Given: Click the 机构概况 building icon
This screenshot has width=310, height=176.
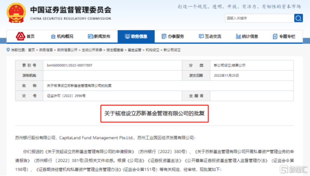Looking at the screenshot, I should (53, 36).
